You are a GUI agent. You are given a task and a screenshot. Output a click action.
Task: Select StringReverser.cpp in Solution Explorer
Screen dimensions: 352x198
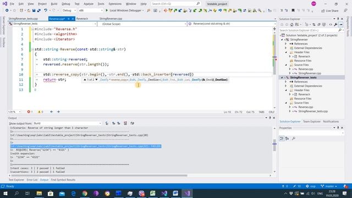tap(310, 73)
